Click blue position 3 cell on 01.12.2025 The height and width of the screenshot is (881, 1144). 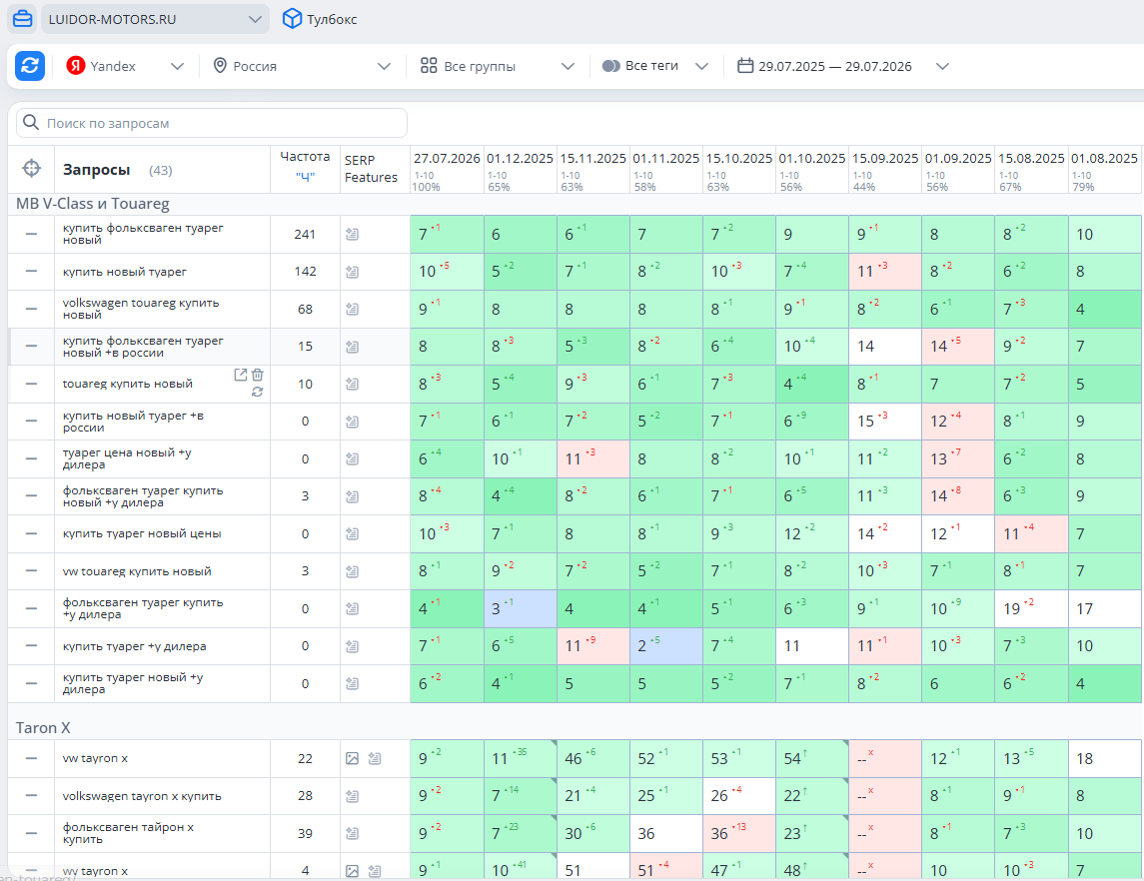tap(521, 609)
